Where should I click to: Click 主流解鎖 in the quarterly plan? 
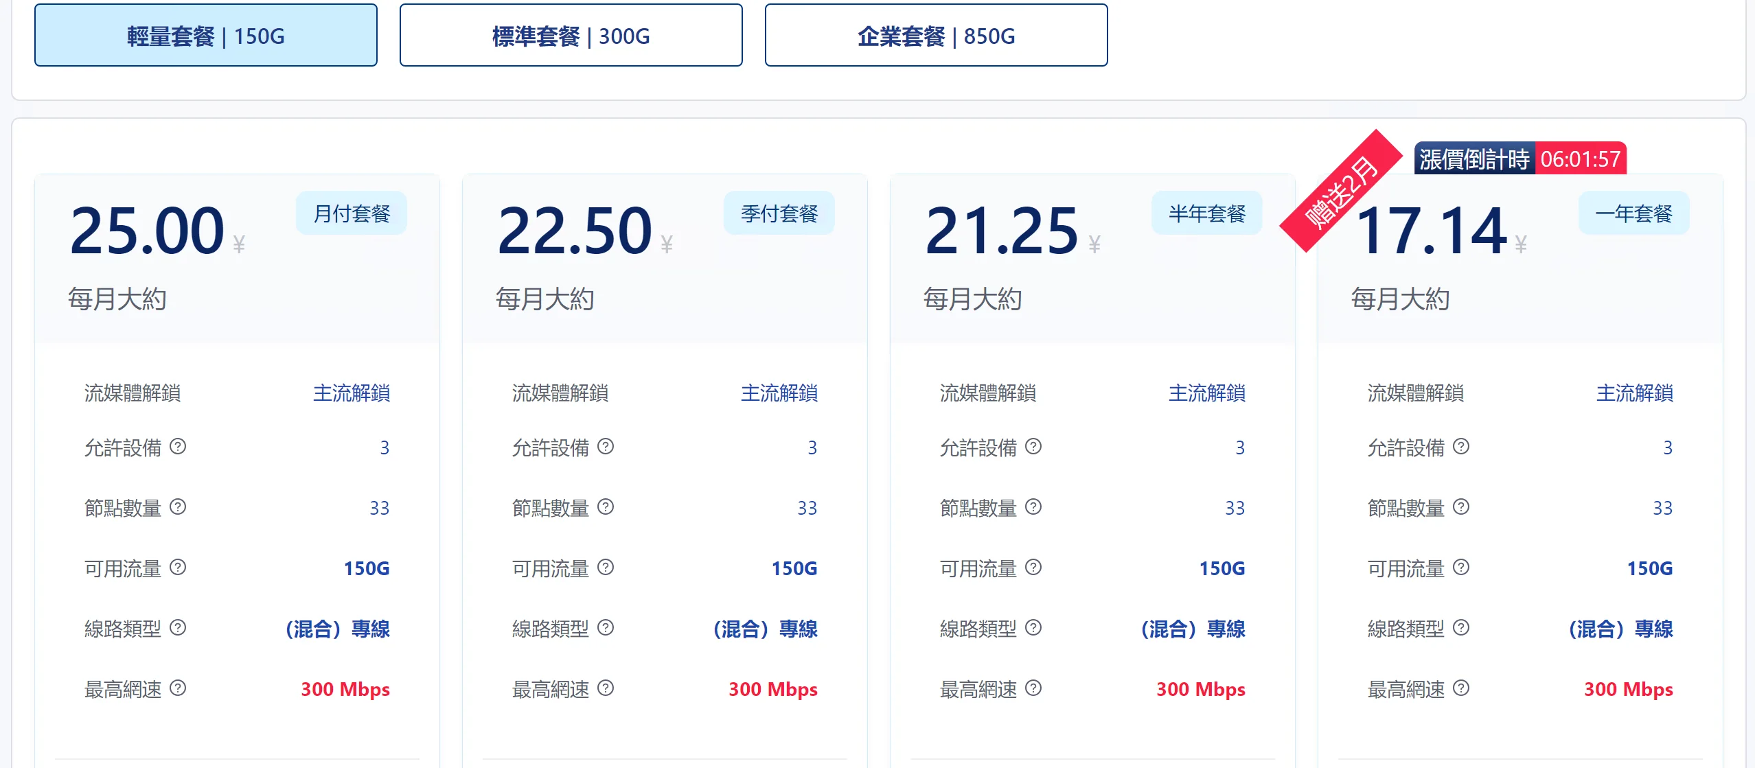779,393
